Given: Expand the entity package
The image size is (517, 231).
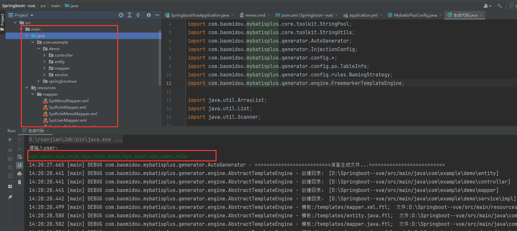Looking at the screenshot, I should (44, 62).
